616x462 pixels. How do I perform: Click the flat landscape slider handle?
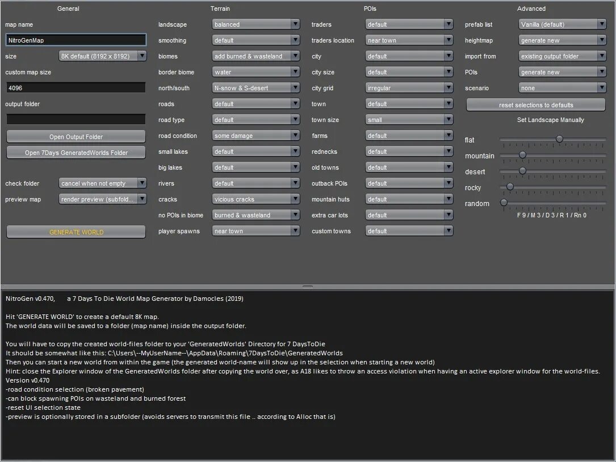(x=559, y=138)
